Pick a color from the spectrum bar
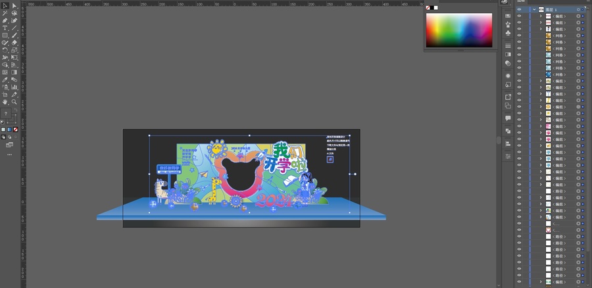The height and width of the screenshot is (288, 592). [x=459, y=30]
